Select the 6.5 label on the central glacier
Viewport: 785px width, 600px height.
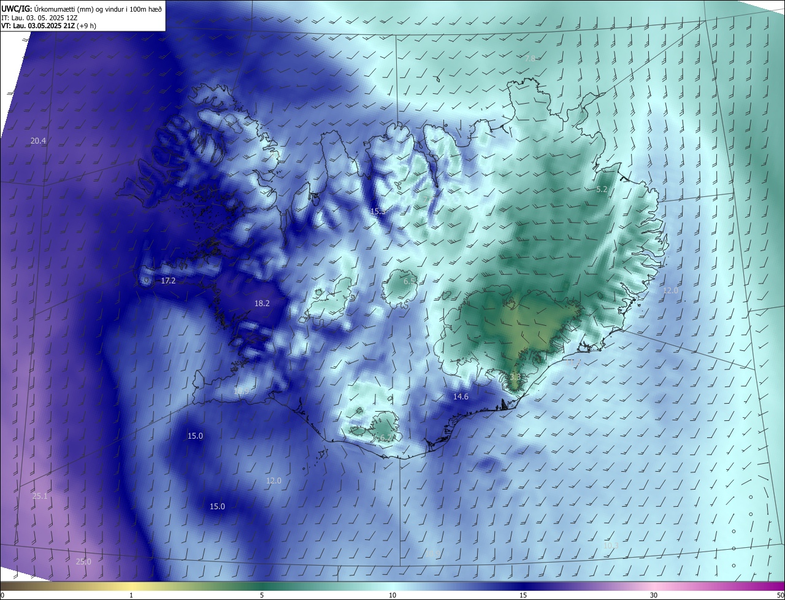410,281
